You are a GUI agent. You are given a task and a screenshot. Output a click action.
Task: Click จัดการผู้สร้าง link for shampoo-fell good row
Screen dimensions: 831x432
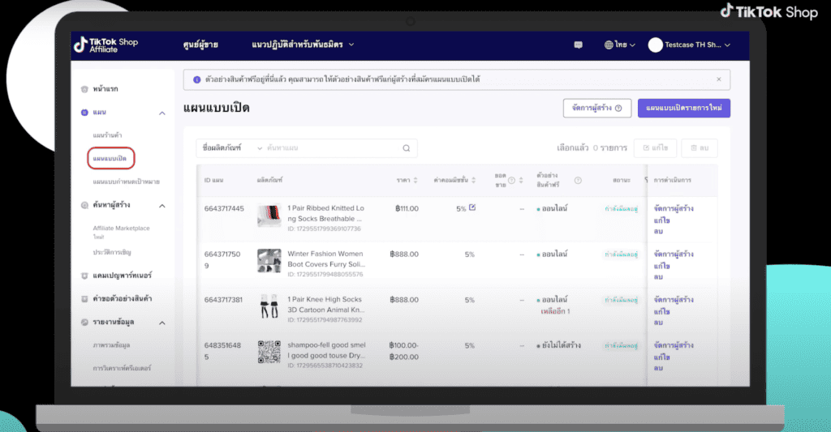(x=674, y=345)
